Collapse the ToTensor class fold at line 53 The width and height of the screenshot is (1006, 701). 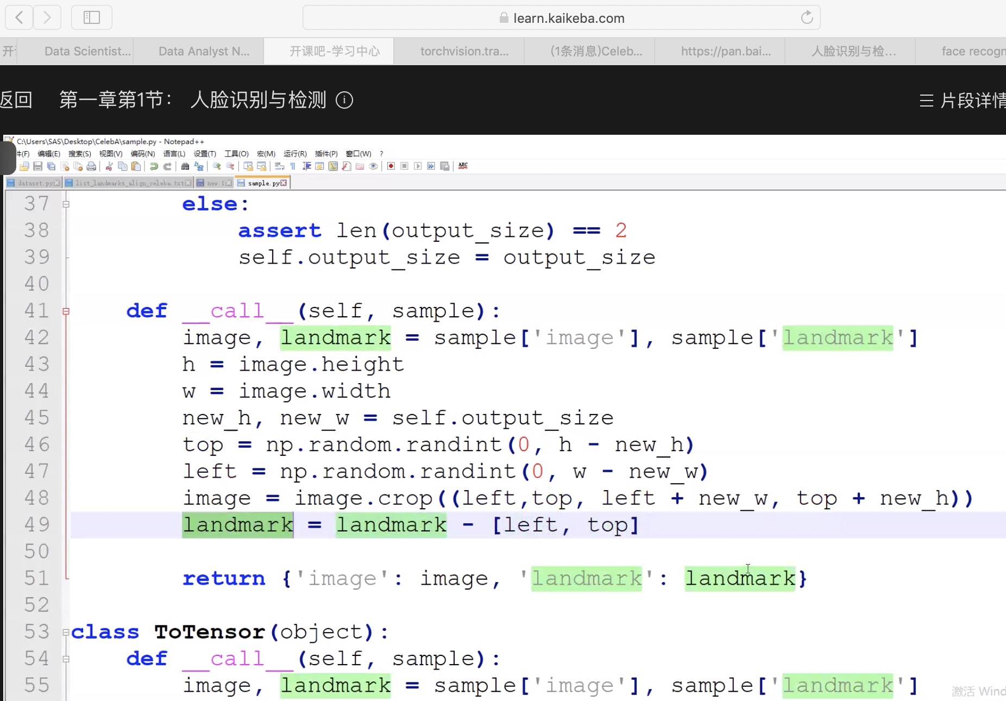pyautogui.click(x=66, y=633)
